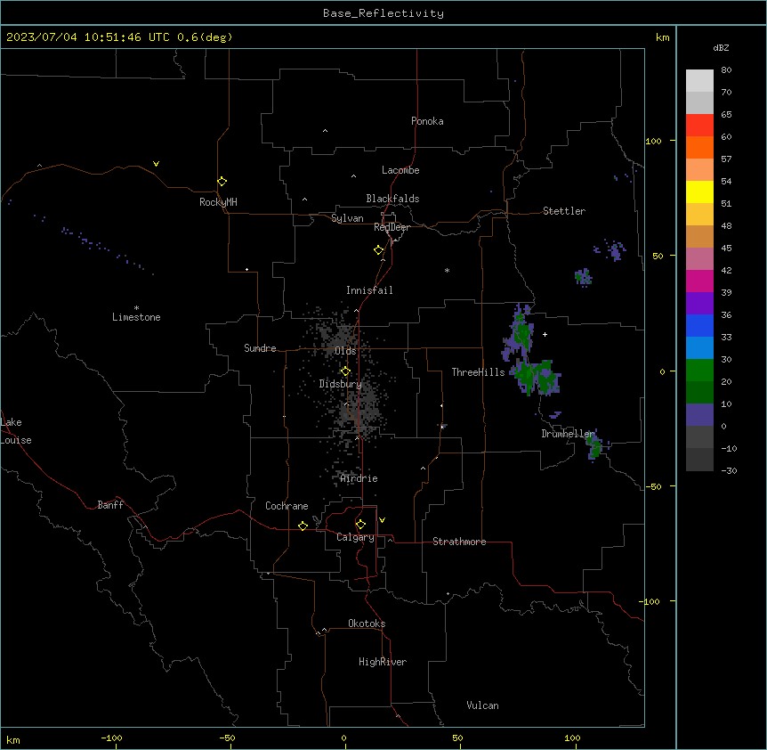Click the blue 33-36 dBZ color swatch
This screenshot has width=767, height=750.
tap(699, 325)
